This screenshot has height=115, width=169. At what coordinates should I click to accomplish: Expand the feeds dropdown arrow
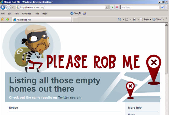[131, 20]
